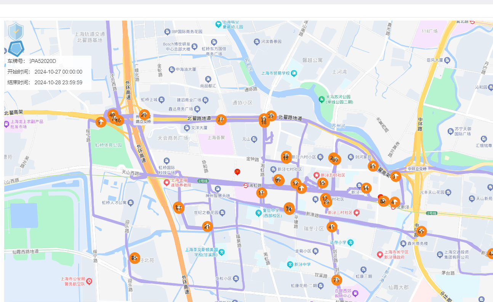Click the 淞虹路 metro station icon
493x302 pixels.
pyautogui.click(x=246, y=186)
